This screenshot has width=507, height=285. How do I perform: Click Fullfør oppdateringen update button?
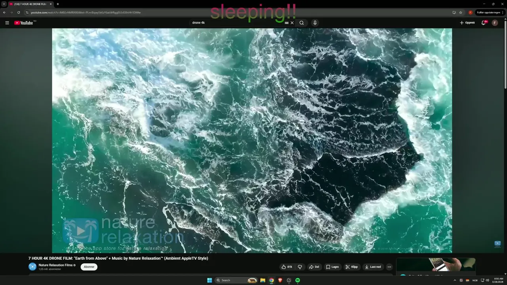click(490, 12)
